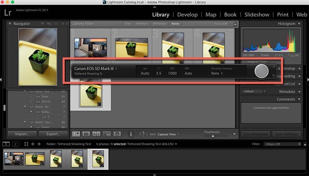Image resolution: width=309 pixels, height=176 pixels.
Task: Open People view icon in toolbar
Action: [117, 134]
